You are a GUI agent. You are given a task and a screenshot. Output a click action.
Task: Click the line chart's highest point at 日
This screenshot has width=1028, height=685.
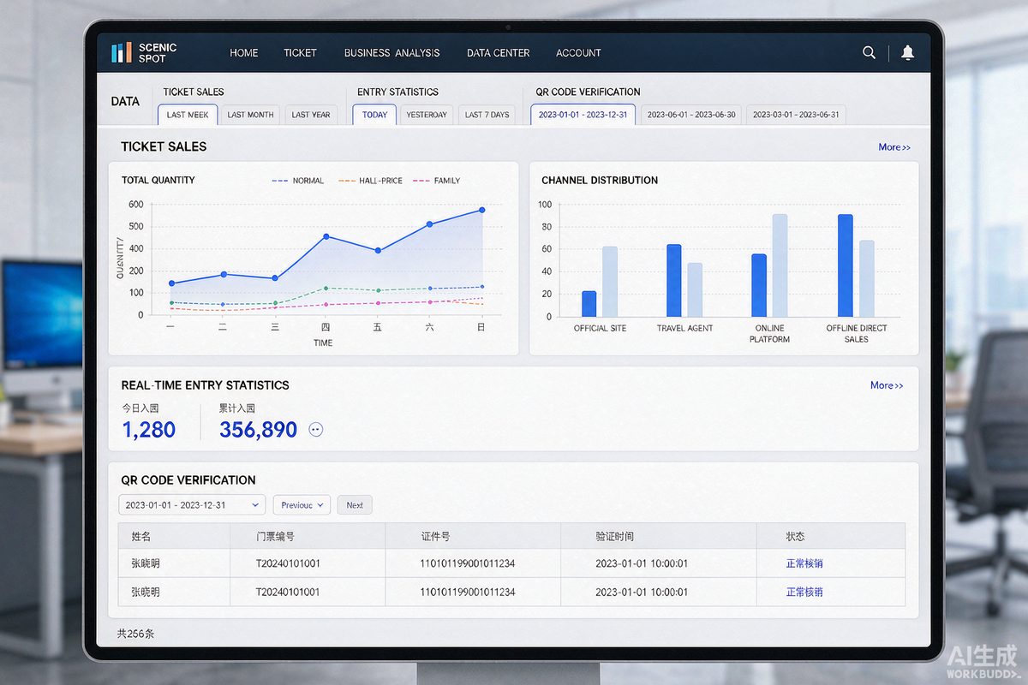tap(482, 210)
